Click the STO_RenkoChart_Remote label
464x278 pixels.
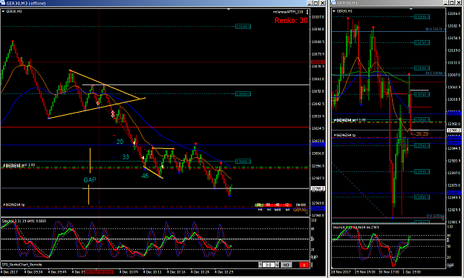(22, 265)
